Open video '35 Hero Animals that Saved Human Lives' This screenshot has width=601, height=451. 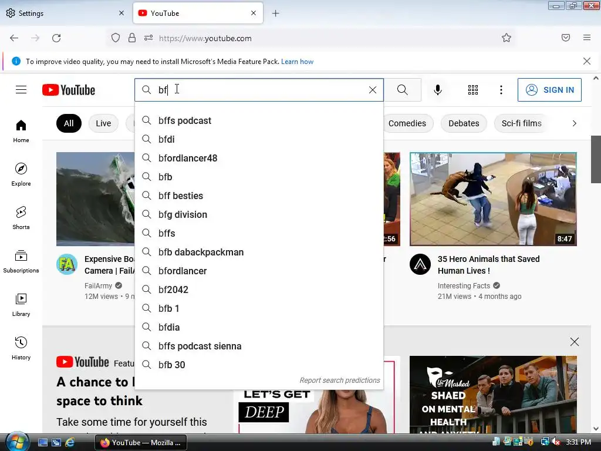489,265
